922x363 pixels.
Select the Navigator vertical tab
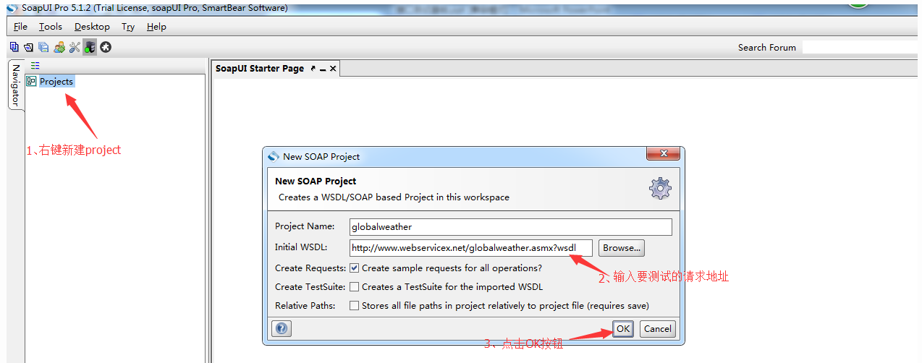(x=16, y=85)
